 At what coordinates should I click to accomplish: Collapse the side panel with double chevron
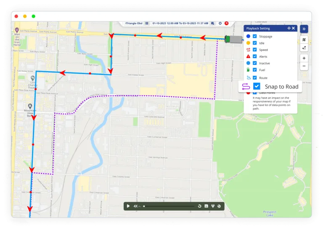304,29
